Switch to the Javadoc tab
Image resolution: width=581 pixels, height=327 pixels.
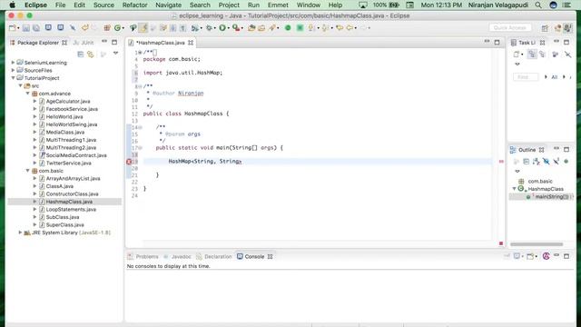click(178, 256)
